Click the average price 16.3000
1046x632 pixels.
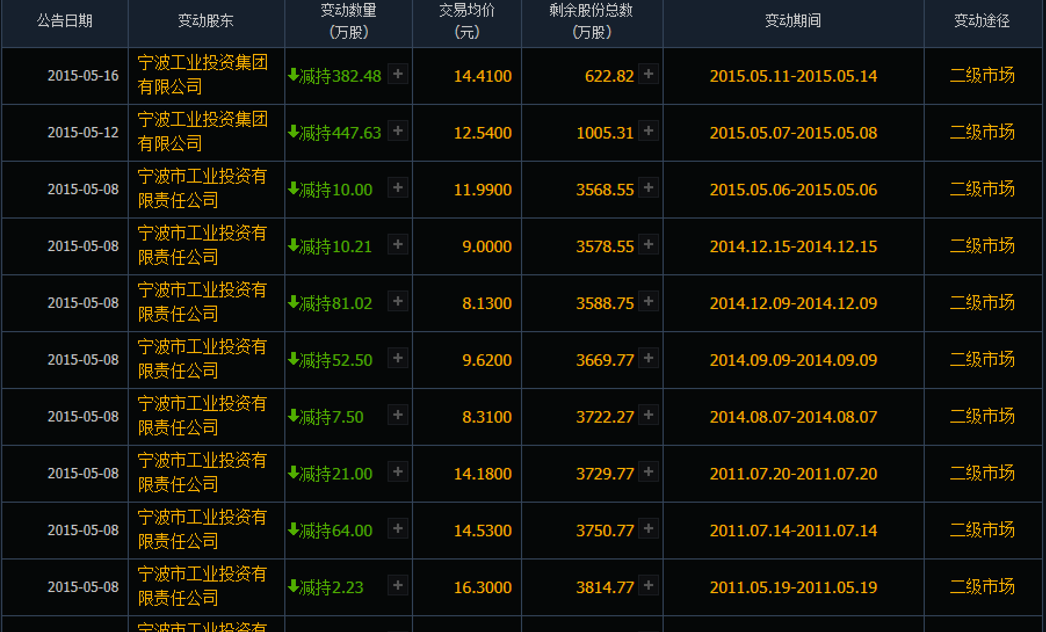click(x=483, y=587)
